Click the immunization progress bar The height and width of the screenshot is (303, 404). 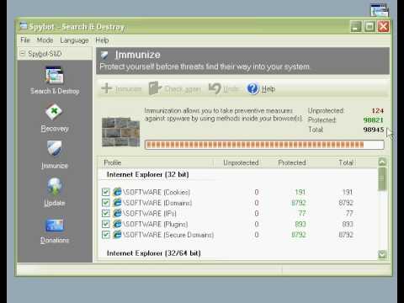coord(264,145)
